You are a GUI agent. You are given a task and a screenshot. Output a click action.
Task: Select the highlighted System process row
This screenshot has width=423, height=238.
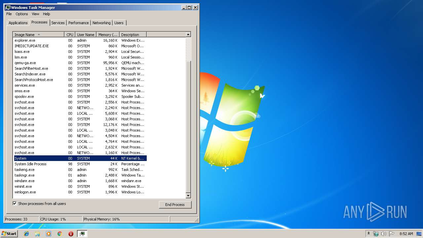click(80, 158)
